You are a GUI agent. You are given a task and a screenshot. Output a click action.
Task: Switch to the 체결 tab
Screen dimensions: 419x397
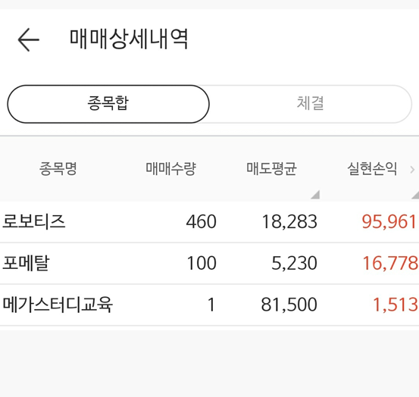(x=310, y=104)
